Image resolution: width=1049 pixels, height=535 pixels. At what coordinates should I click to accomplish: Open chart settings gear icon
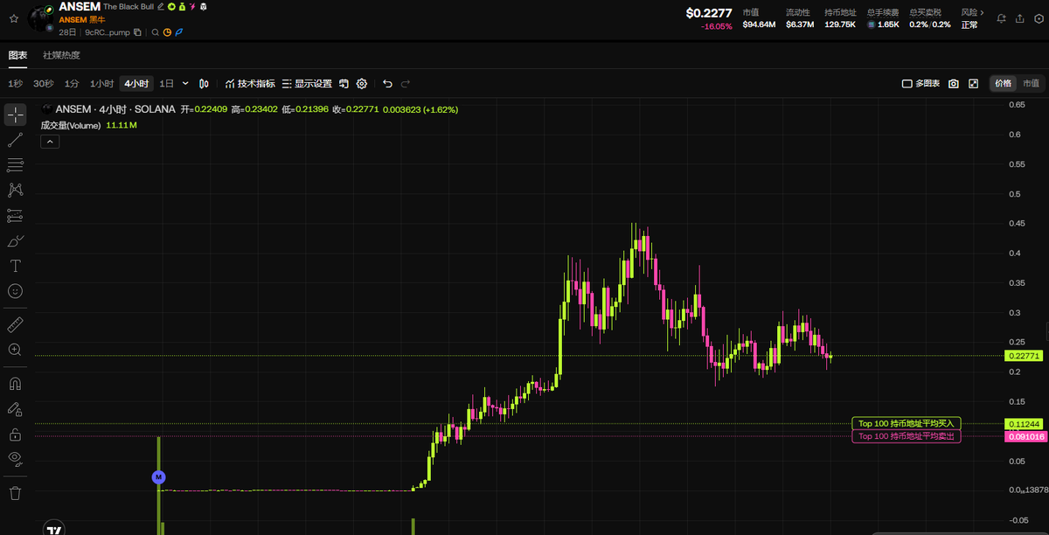(x=362, y=84)
